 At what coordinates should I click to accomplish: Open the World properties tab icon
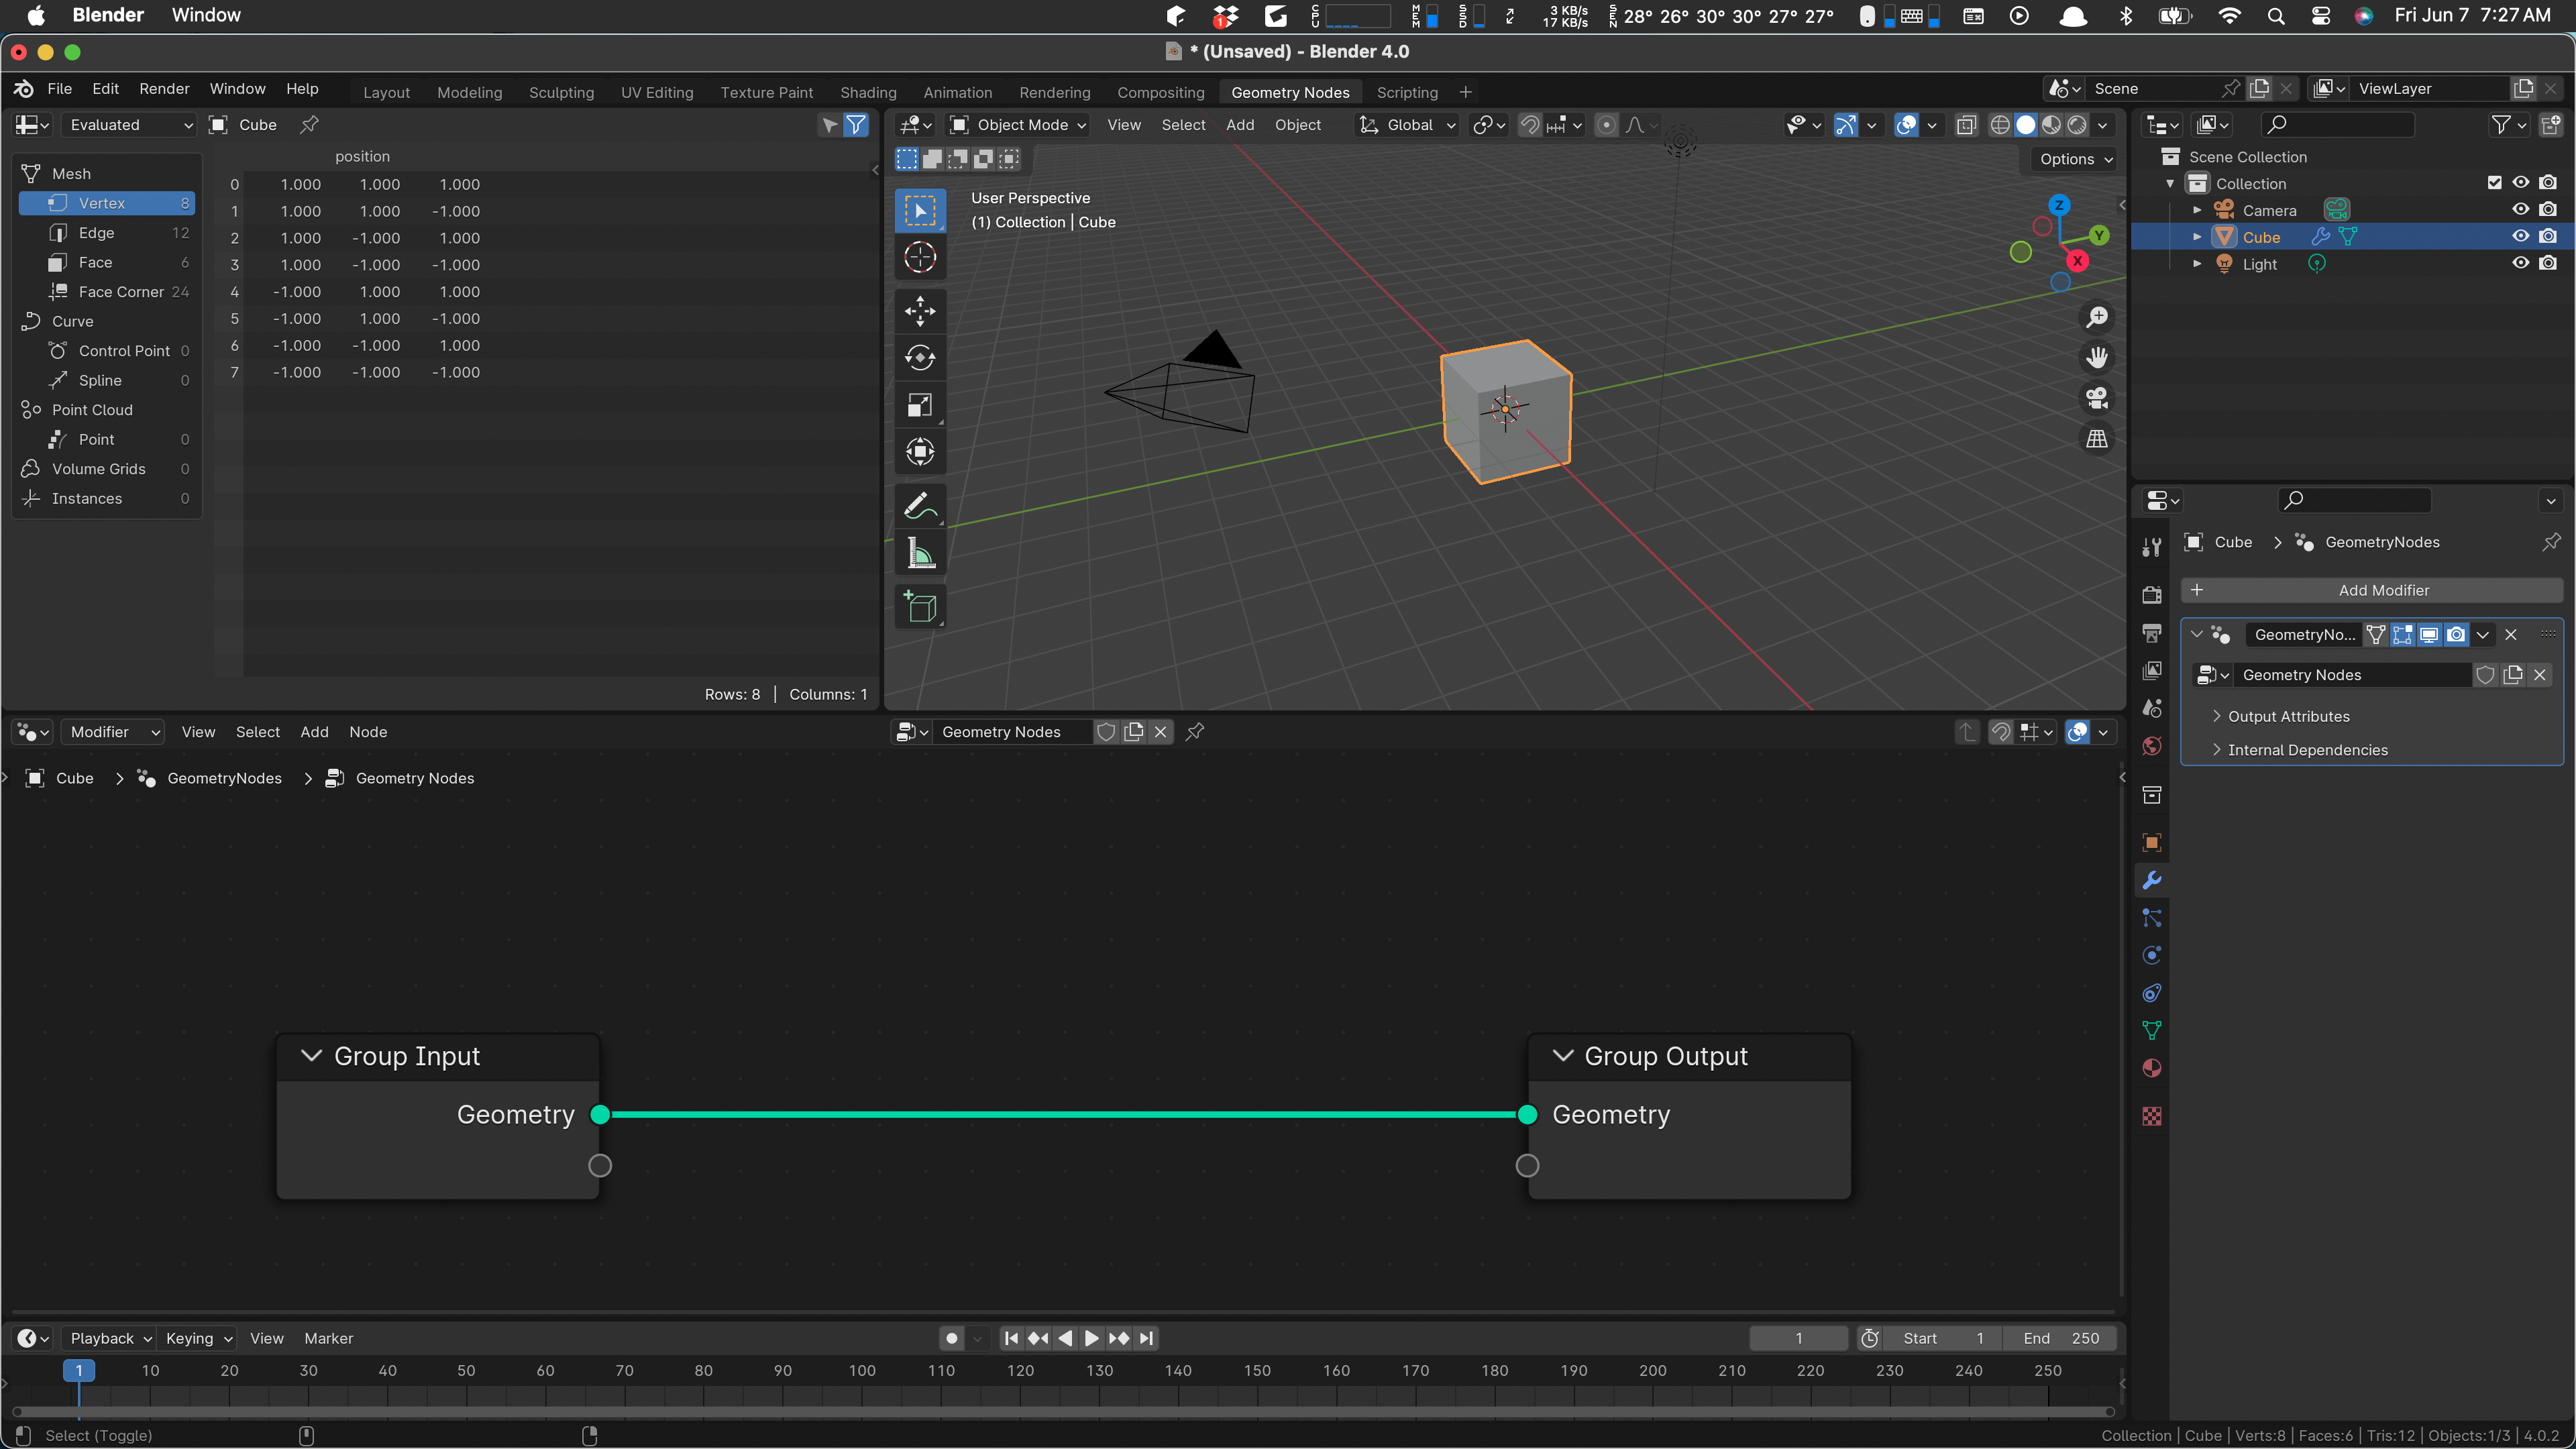(x=2152, y=746)
